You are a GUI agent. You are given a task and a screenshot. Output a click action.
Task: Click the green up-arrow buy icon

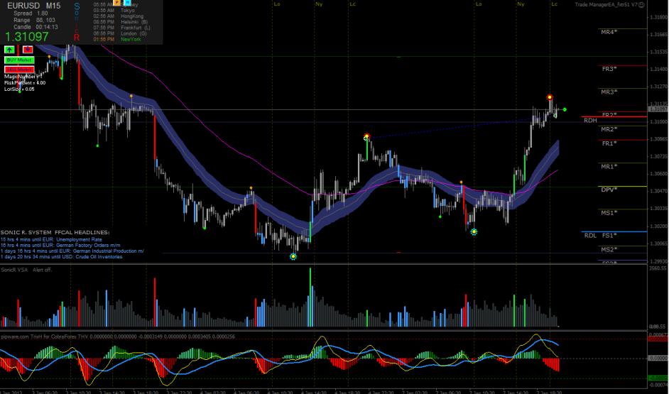pyautogui.click(x=10, y=50)
